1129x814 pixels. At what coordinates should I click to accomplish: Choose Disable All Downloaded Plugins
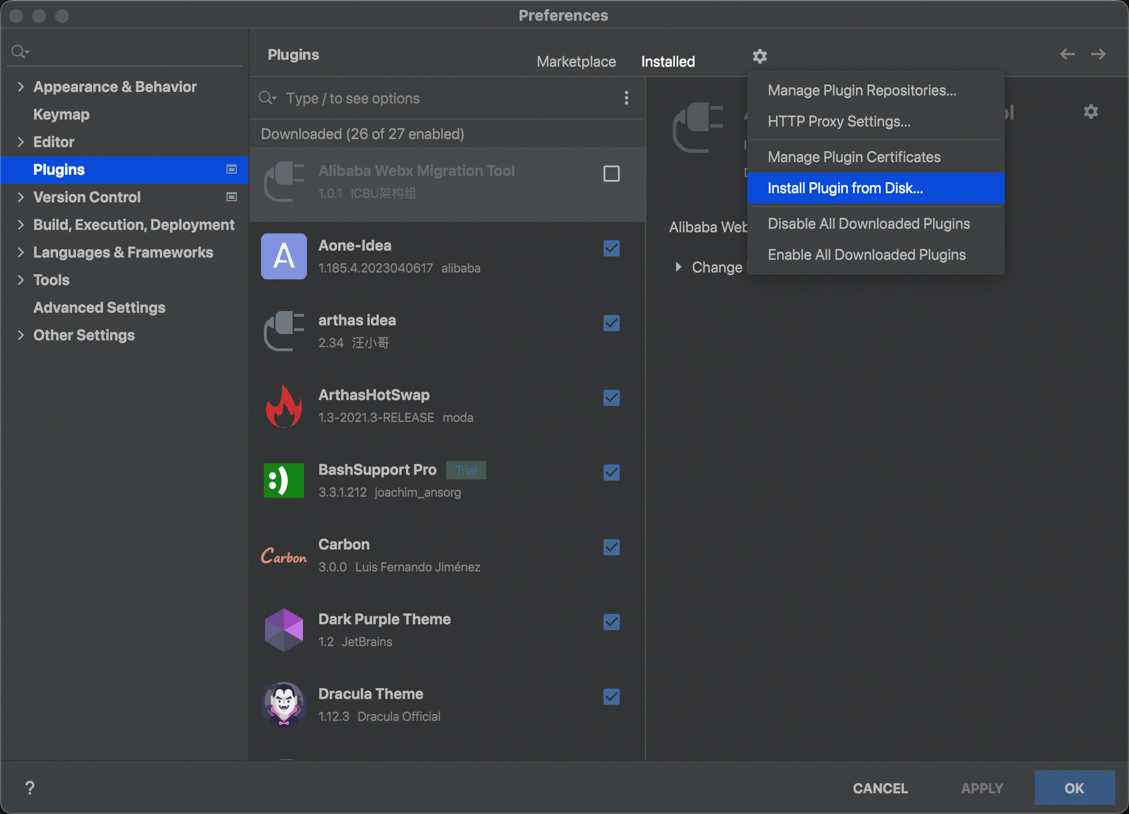(876, 224)
